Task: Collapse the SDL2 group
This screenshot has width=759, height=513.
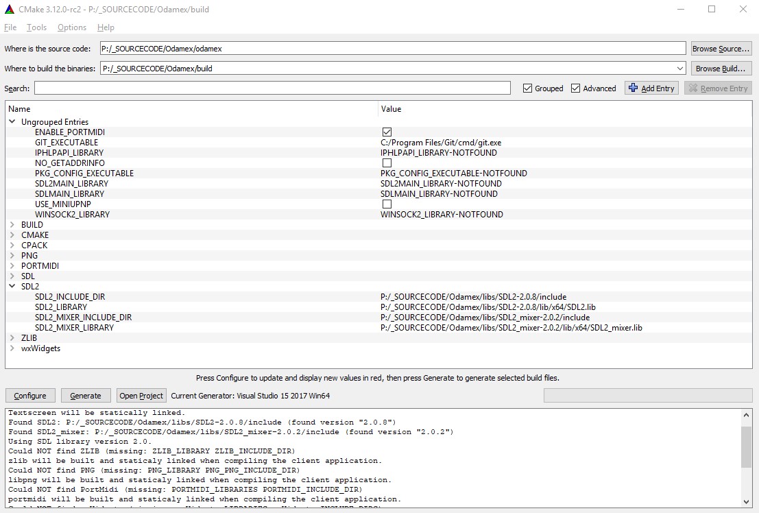Action: pos(12,286)
